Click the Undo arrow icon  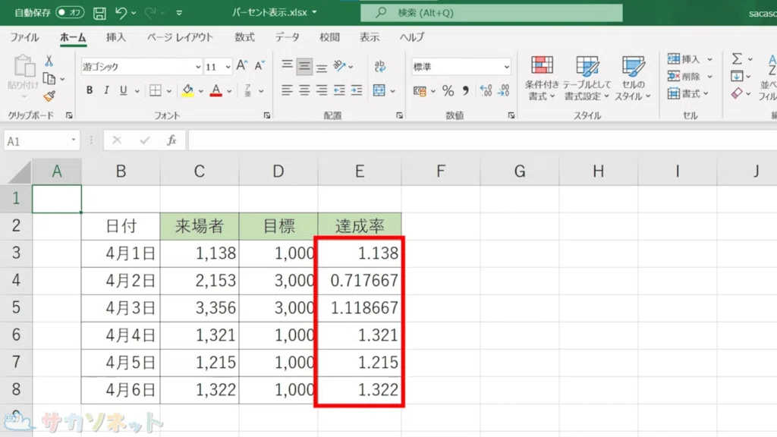pyautogui.click(x=121, y=13)
